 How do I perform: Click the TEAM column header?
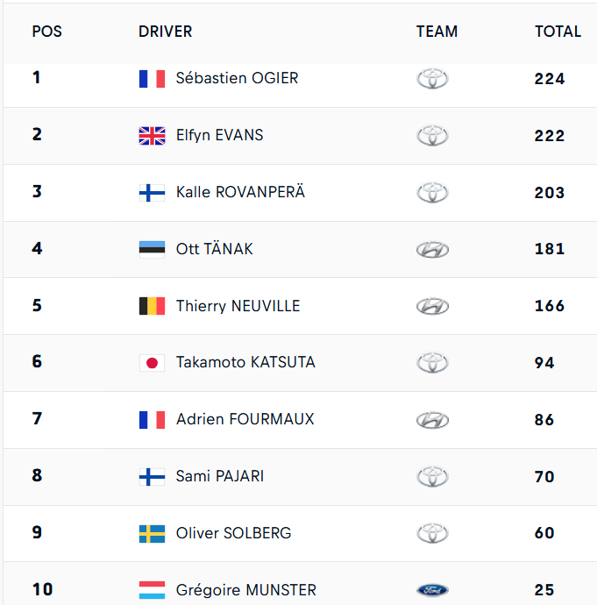(x=437, y=32)
